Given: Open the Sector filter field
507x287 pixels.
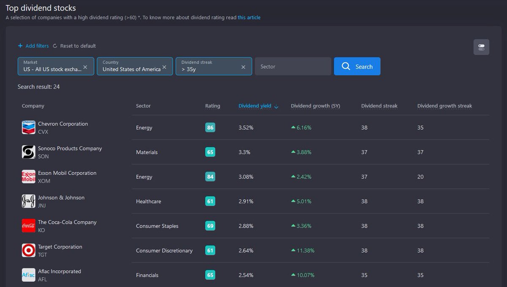Looking at the screenshot, I should pyautogui.click(x=293, y=66).
